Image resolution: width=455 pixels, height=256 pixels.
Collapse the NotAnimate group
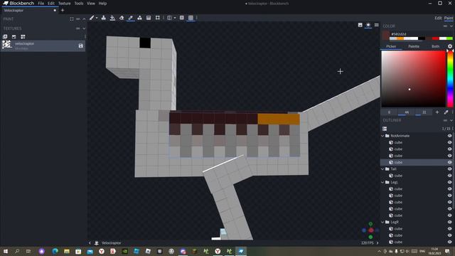pyautogui.click(x=382, y=136)
